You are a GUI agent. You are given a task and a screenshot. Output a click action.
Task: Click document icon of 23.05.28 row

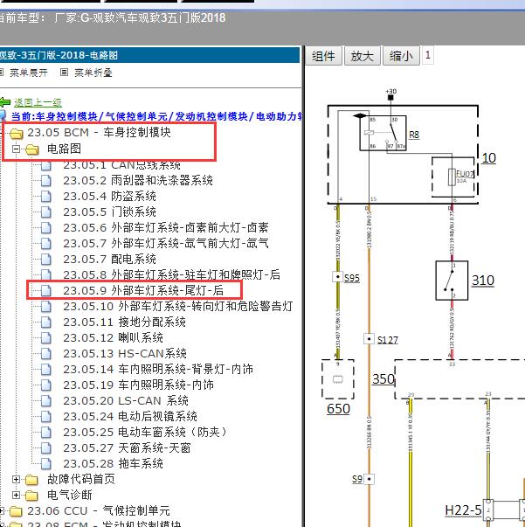click(46, 464)
